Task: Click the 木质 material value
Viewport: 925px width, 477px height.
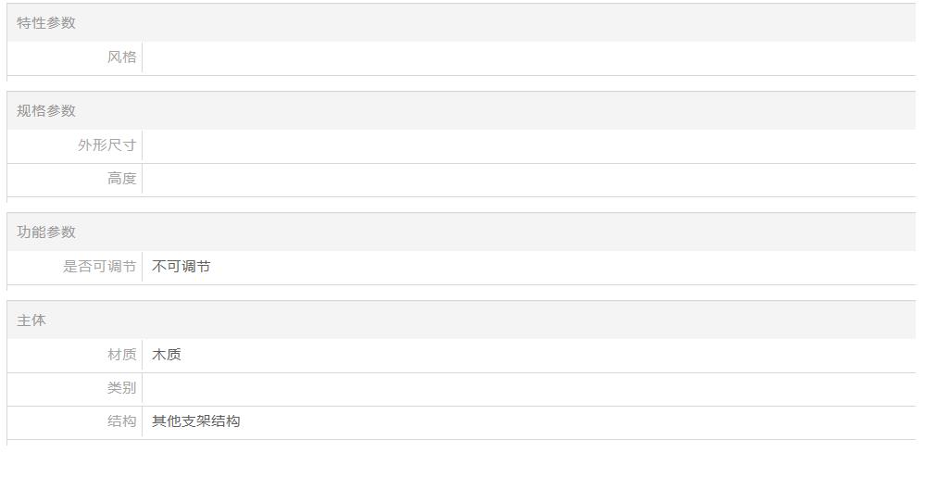Action: point(167,355)
